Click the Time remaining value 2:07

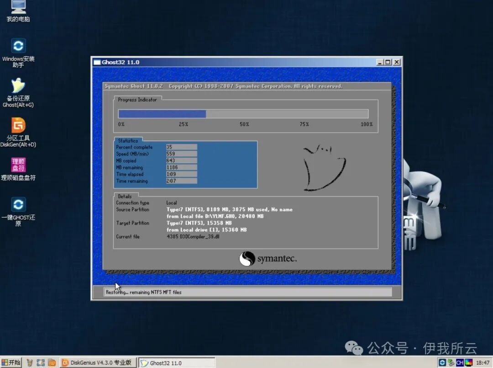(x=181, y=181)
